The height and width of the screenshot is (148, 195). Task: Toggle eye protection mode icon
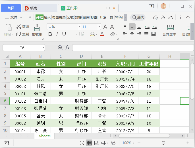tap(113, 143)
